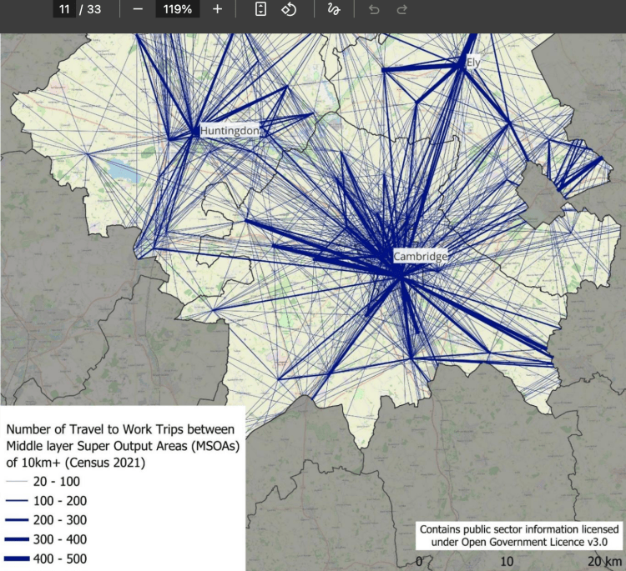The height and width of the screenshot is (571, 626).
Task: Click the redo arrow
Action: 402,9
